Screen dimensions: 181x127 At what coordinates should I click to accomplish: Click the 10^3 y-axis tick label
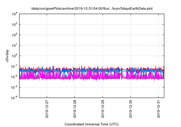pos(15,24)
